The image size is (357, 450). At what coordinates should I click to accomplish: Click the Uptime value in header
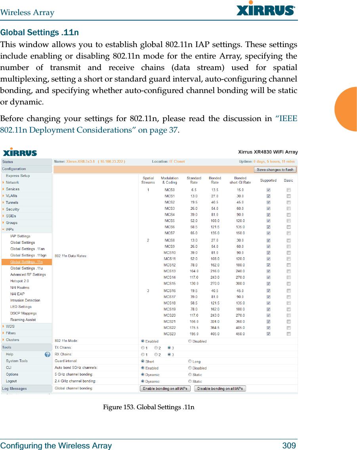(x=274, y=161)
